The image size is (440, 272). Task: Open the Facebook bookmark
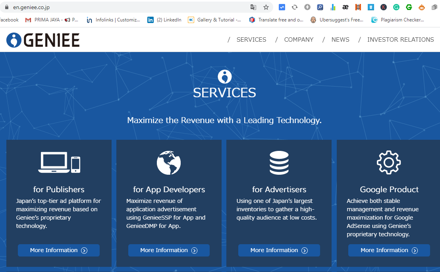click(9, 20)
